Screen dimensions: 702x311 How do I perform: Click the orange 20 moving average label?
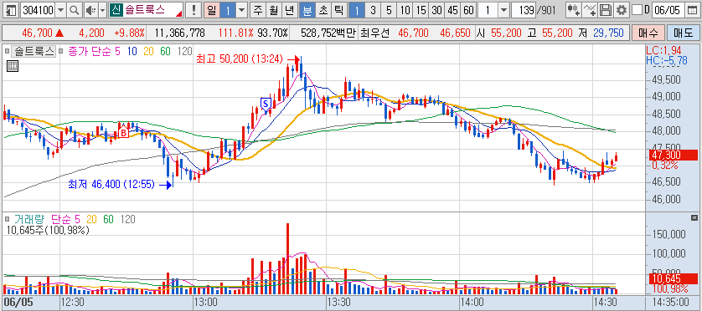click(148, 51)
